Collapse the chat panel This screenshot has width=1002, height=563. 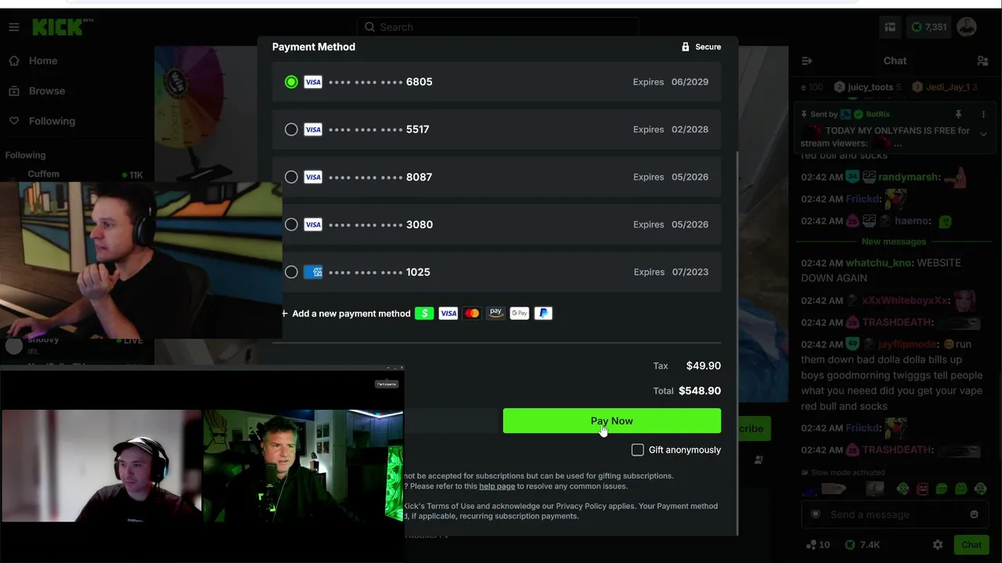pos(807,61)
